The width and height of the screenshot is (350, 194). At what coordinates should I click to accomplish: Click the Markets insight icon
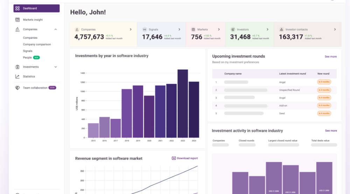point(17,20)
